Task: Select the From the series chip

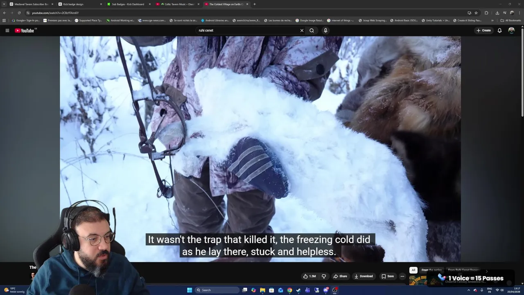Action: click(x=431, y=270)
